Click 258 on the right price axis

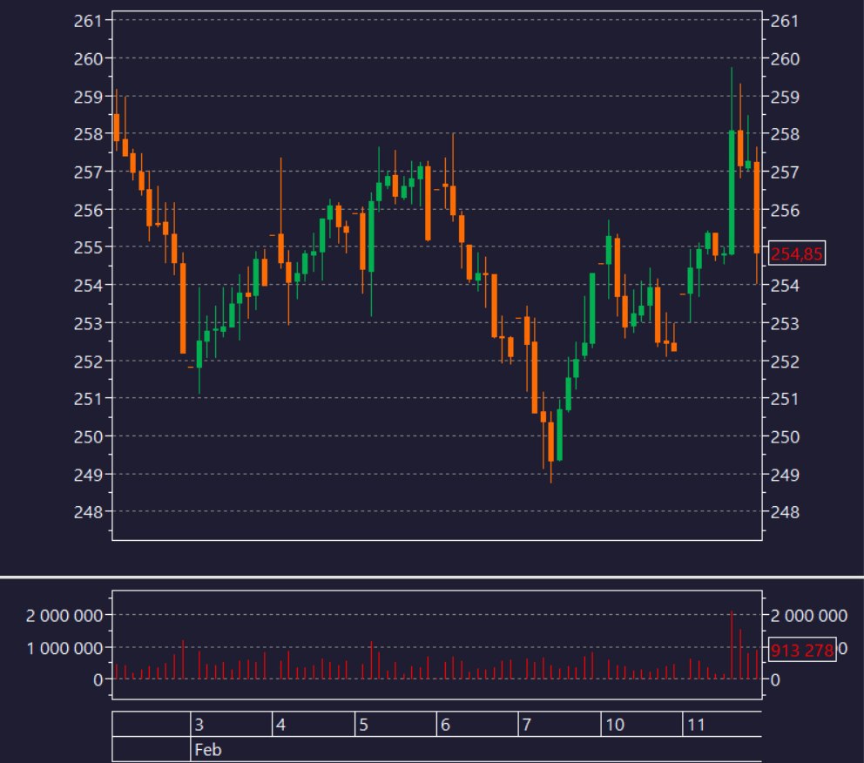(x=785, y=134)
